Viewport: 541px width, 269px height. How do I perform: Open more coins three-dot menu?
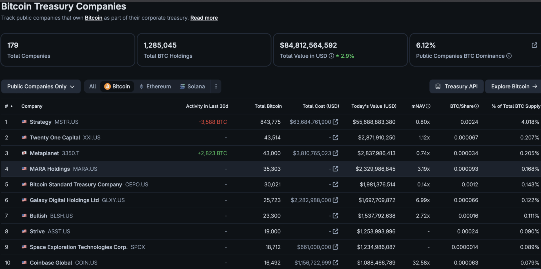[216, 87]
